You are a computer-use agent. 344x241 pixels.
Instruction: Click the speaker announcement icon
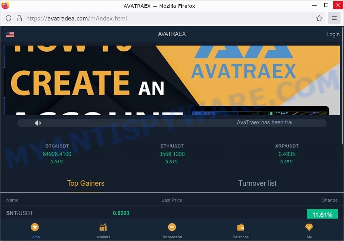tap(37, 123)
